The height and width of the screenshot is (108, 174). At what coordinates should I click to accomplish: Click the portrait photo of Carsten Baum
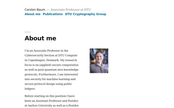point(99,61)
